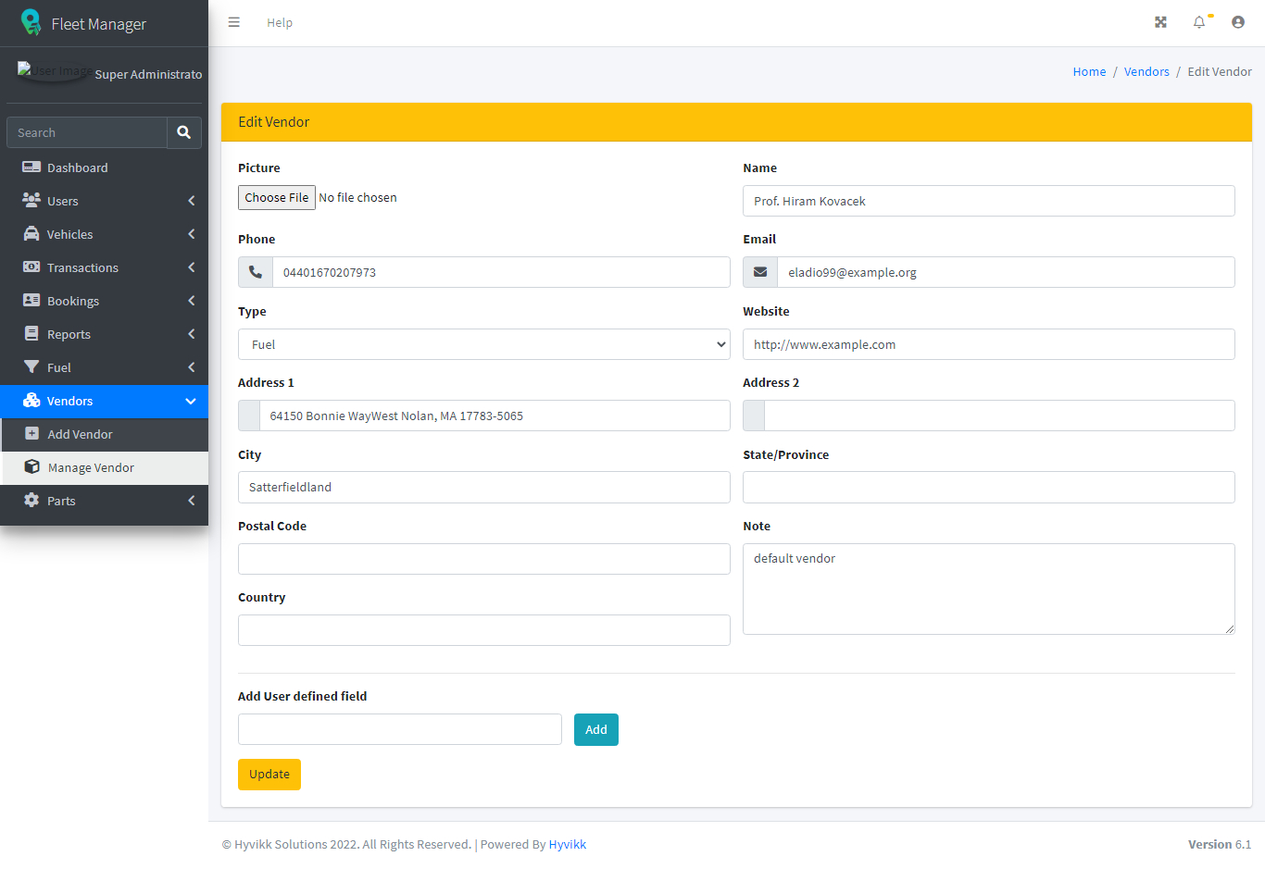
Task: Toggle the sidebar hamburger menu
Action: click(234, 22)
